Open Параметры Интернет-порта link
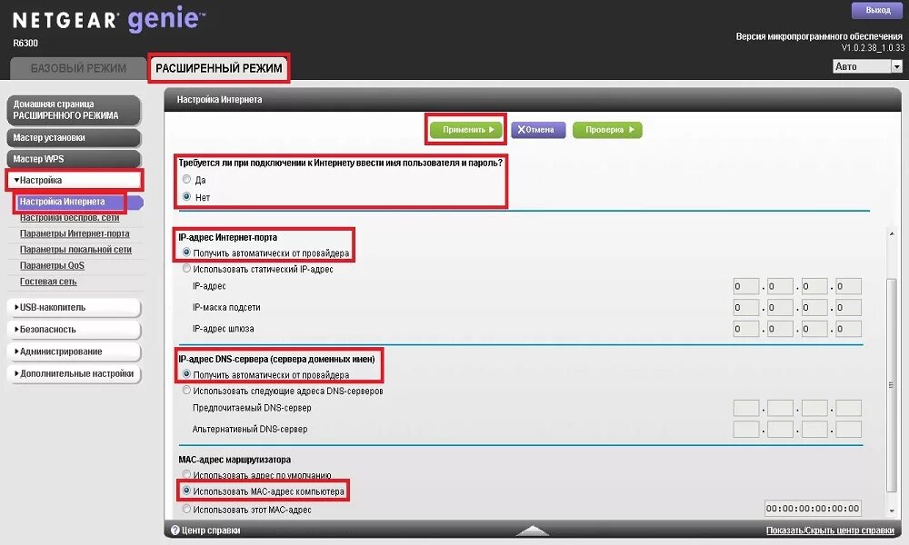This screenshot has height=545, width=909. [x=75, y=233]
